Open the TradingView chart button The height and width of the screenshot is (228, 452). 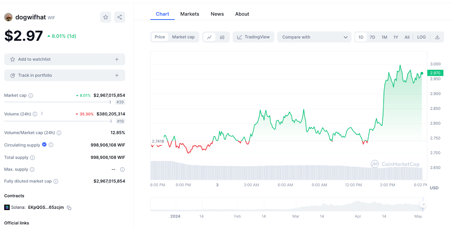pos(253,37)
